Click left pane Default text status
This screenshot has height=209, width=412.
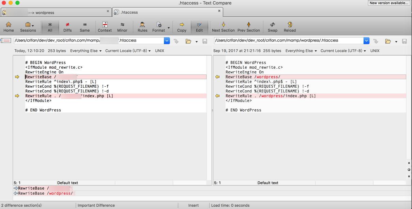point(67,183)
